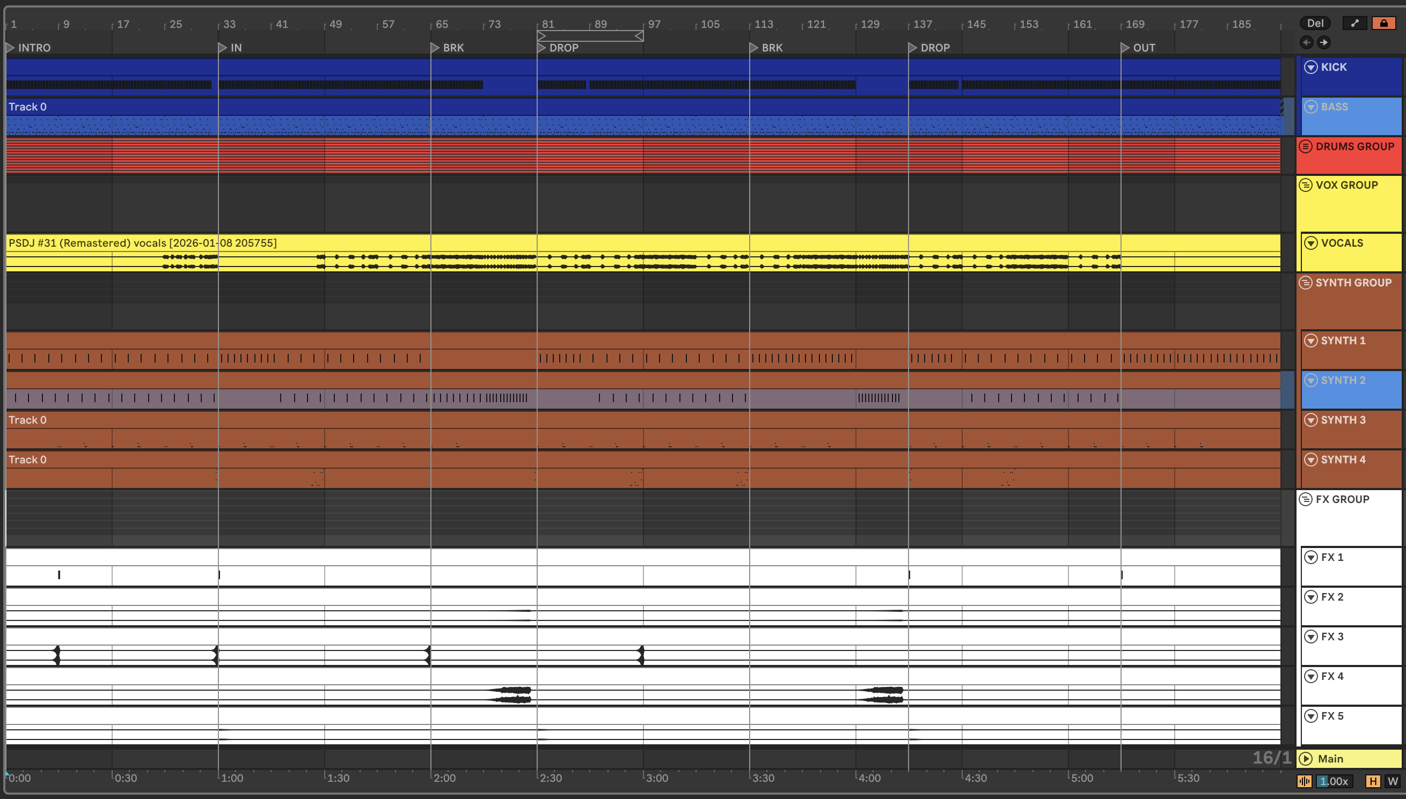Select the FX 4 track header
Viewport: 1406px width, 799px height.
point(1332,676)
